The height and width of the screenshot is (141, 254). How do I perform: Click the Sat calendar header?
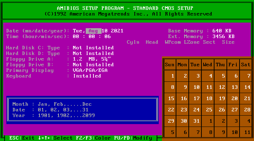pyautogui.click(x=246, y=65)
